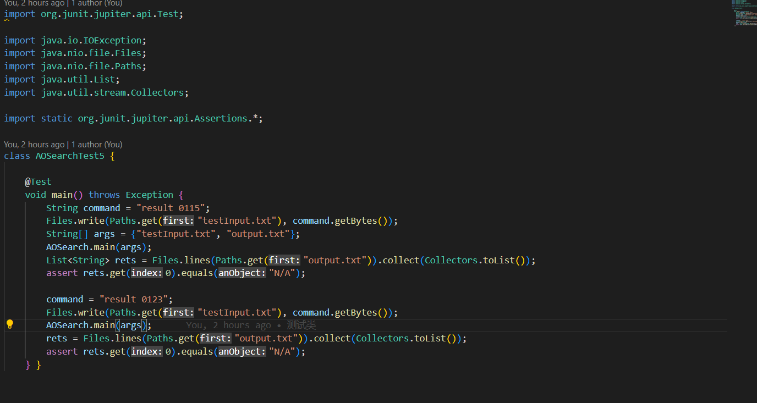Click "testInput.txt" in the String[] args array
Image resolution: width=757 pixels, height=403 pixels.
176,234
